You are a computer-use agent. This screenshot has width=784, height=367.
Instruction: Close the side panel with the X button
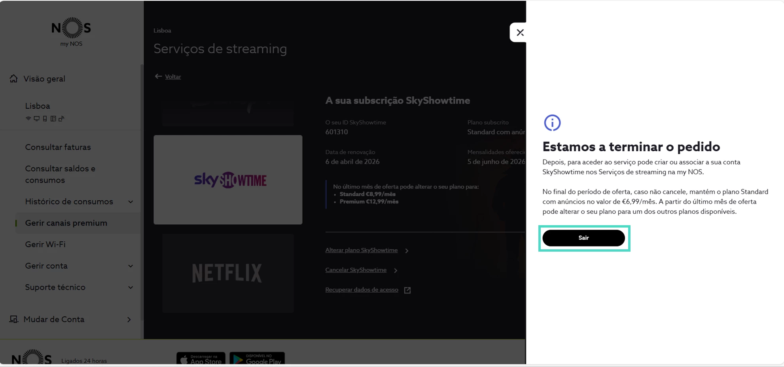tap(520, 32)
